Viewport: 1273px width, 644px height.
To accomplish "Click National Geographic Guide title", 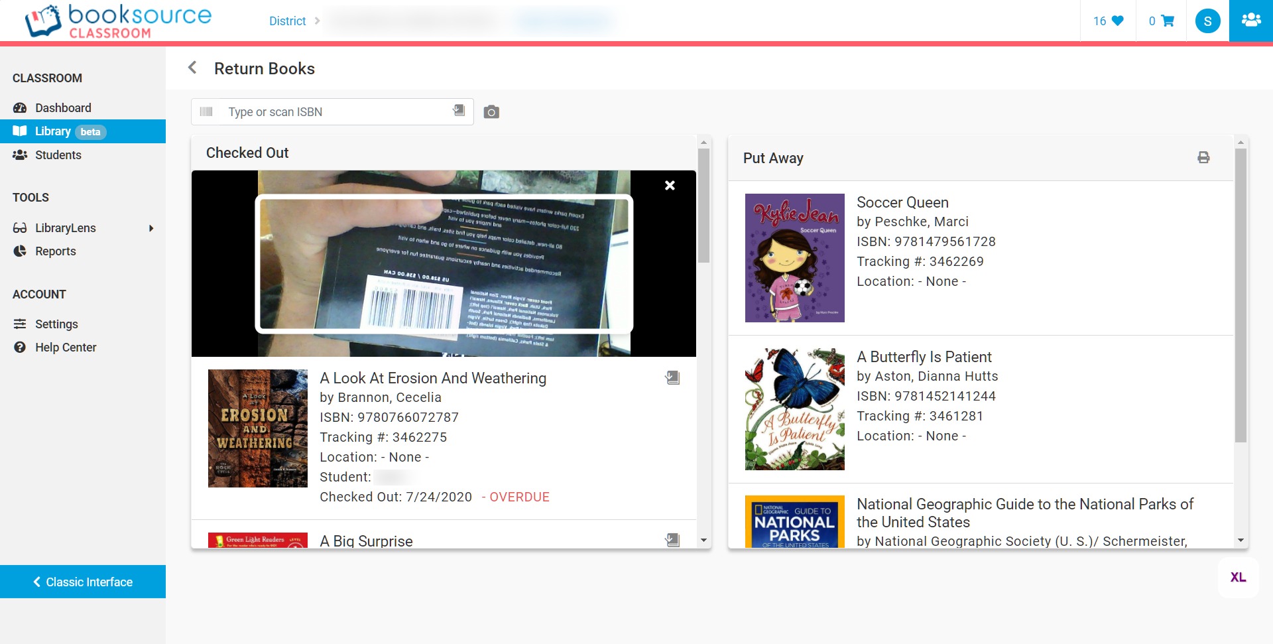I will [1025, 513].
